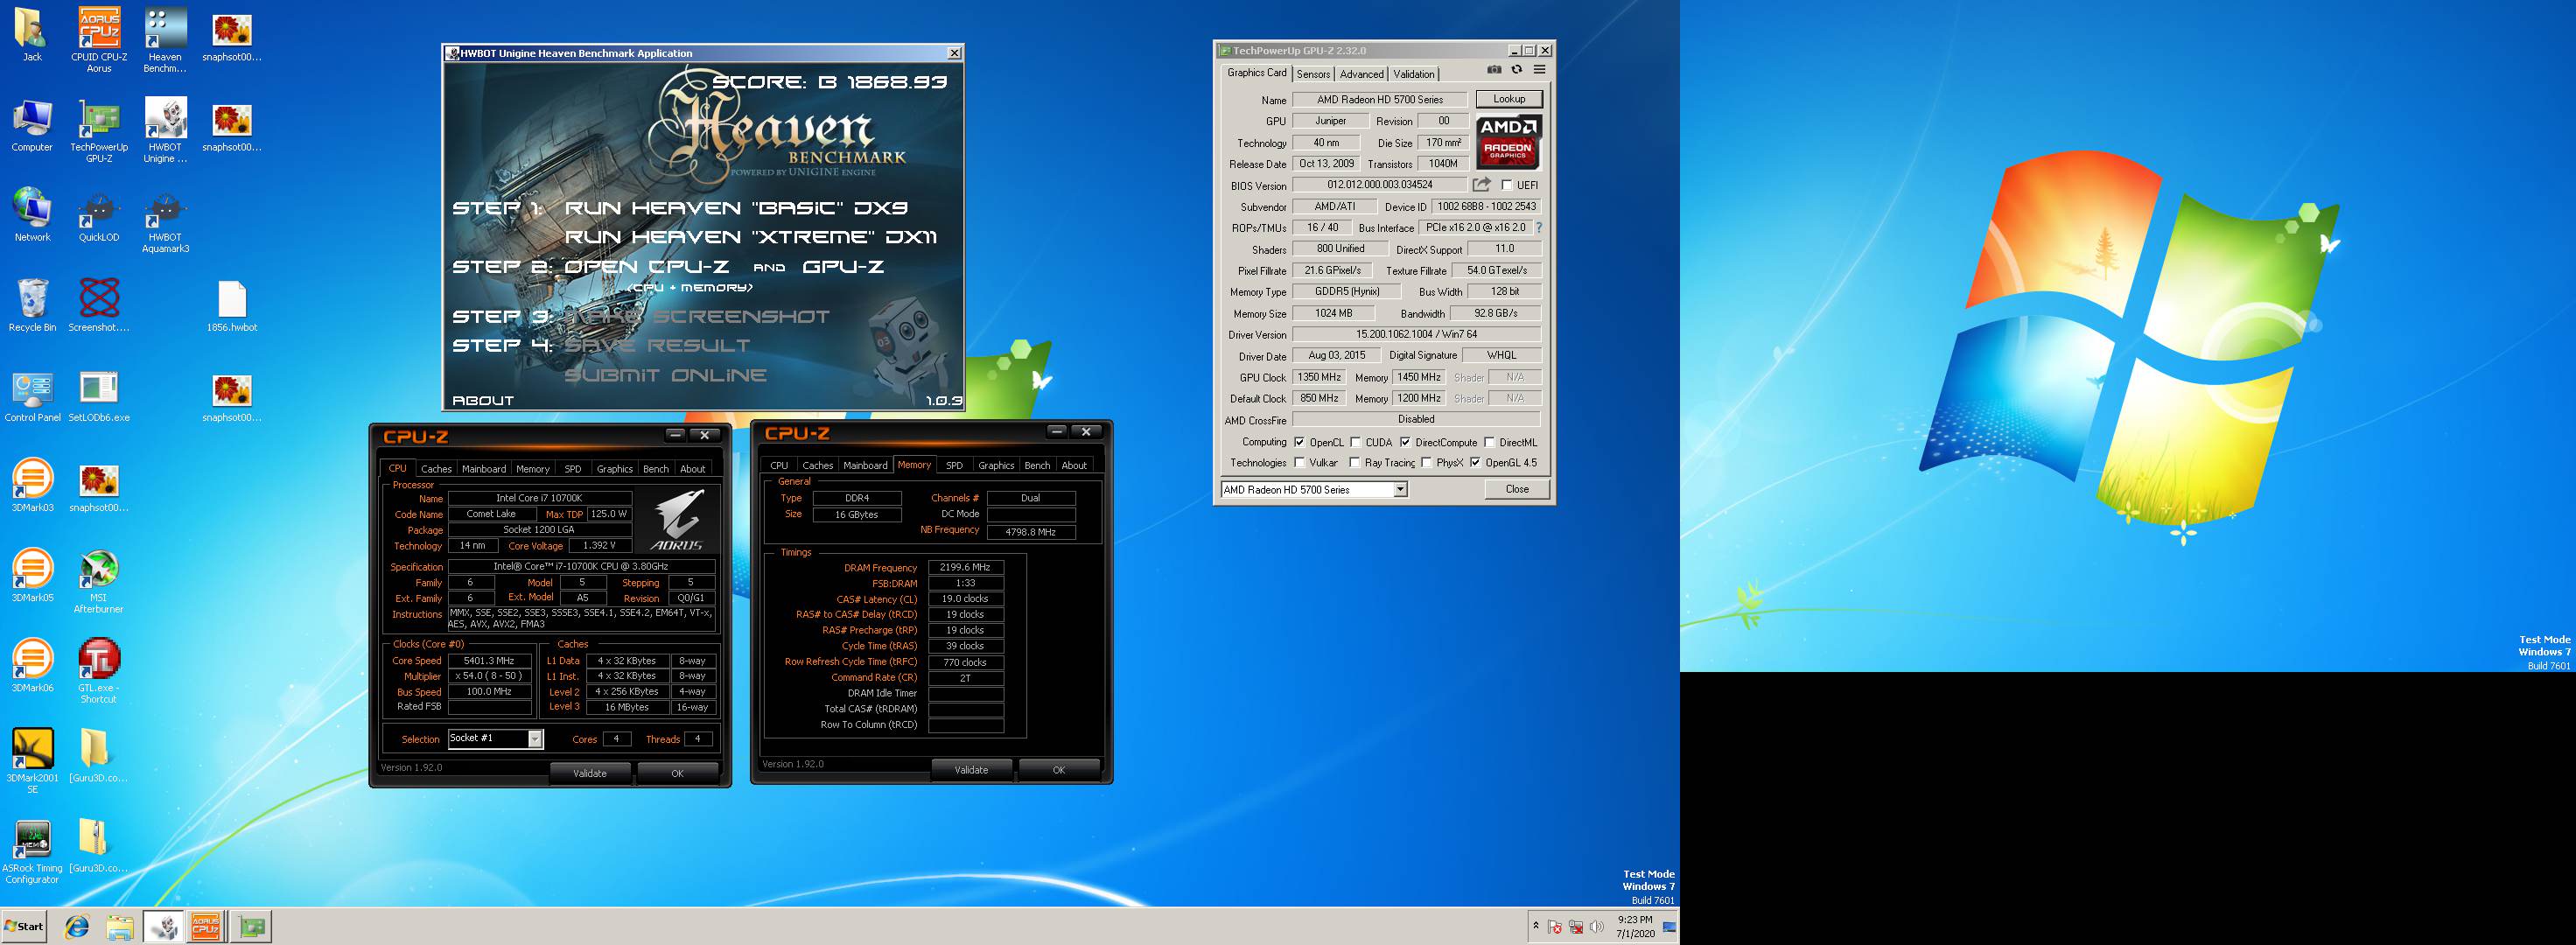This screenshot has width=2576, height=945.
Task: Click the GPU Name field in GPU-Z
Action: click(x=1380, y=100)
